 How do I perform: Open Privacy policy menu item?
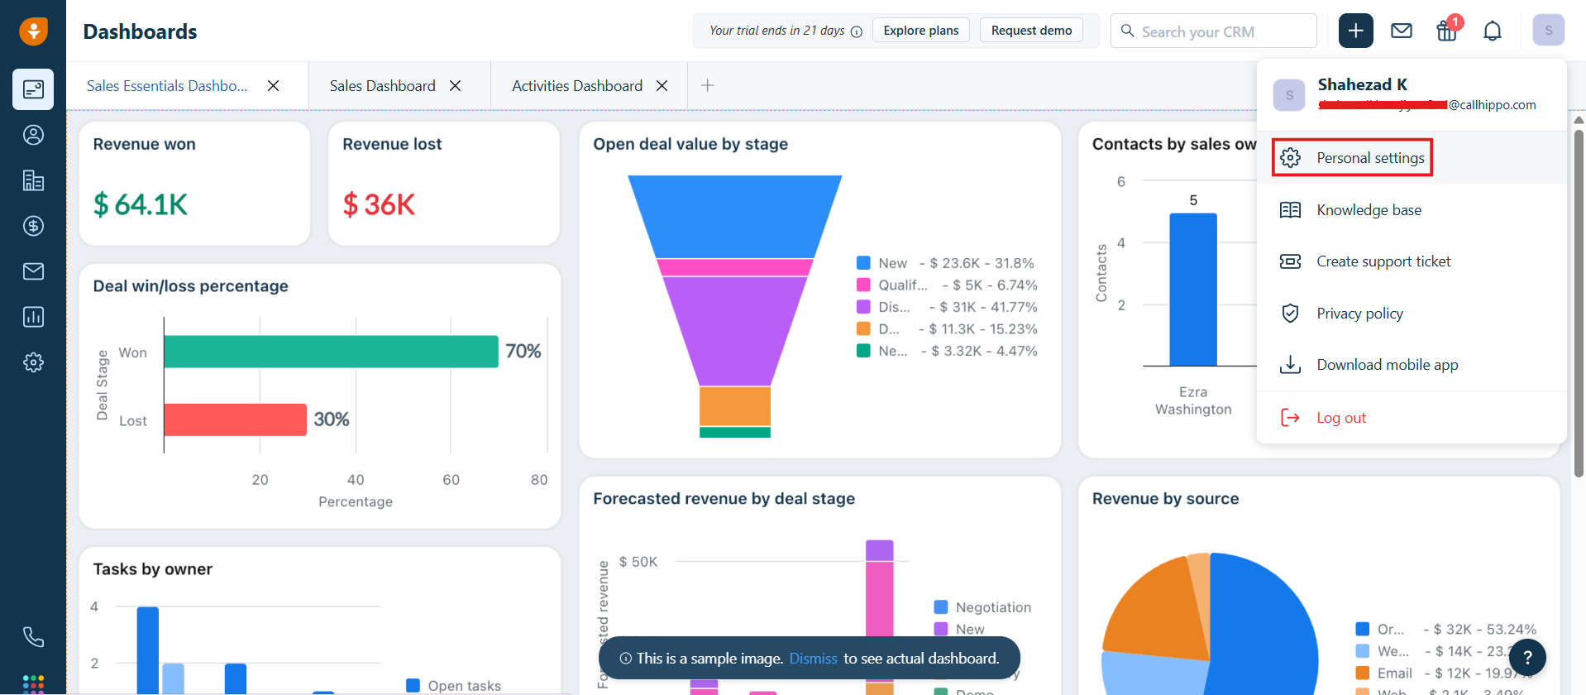pos(1412,314)
